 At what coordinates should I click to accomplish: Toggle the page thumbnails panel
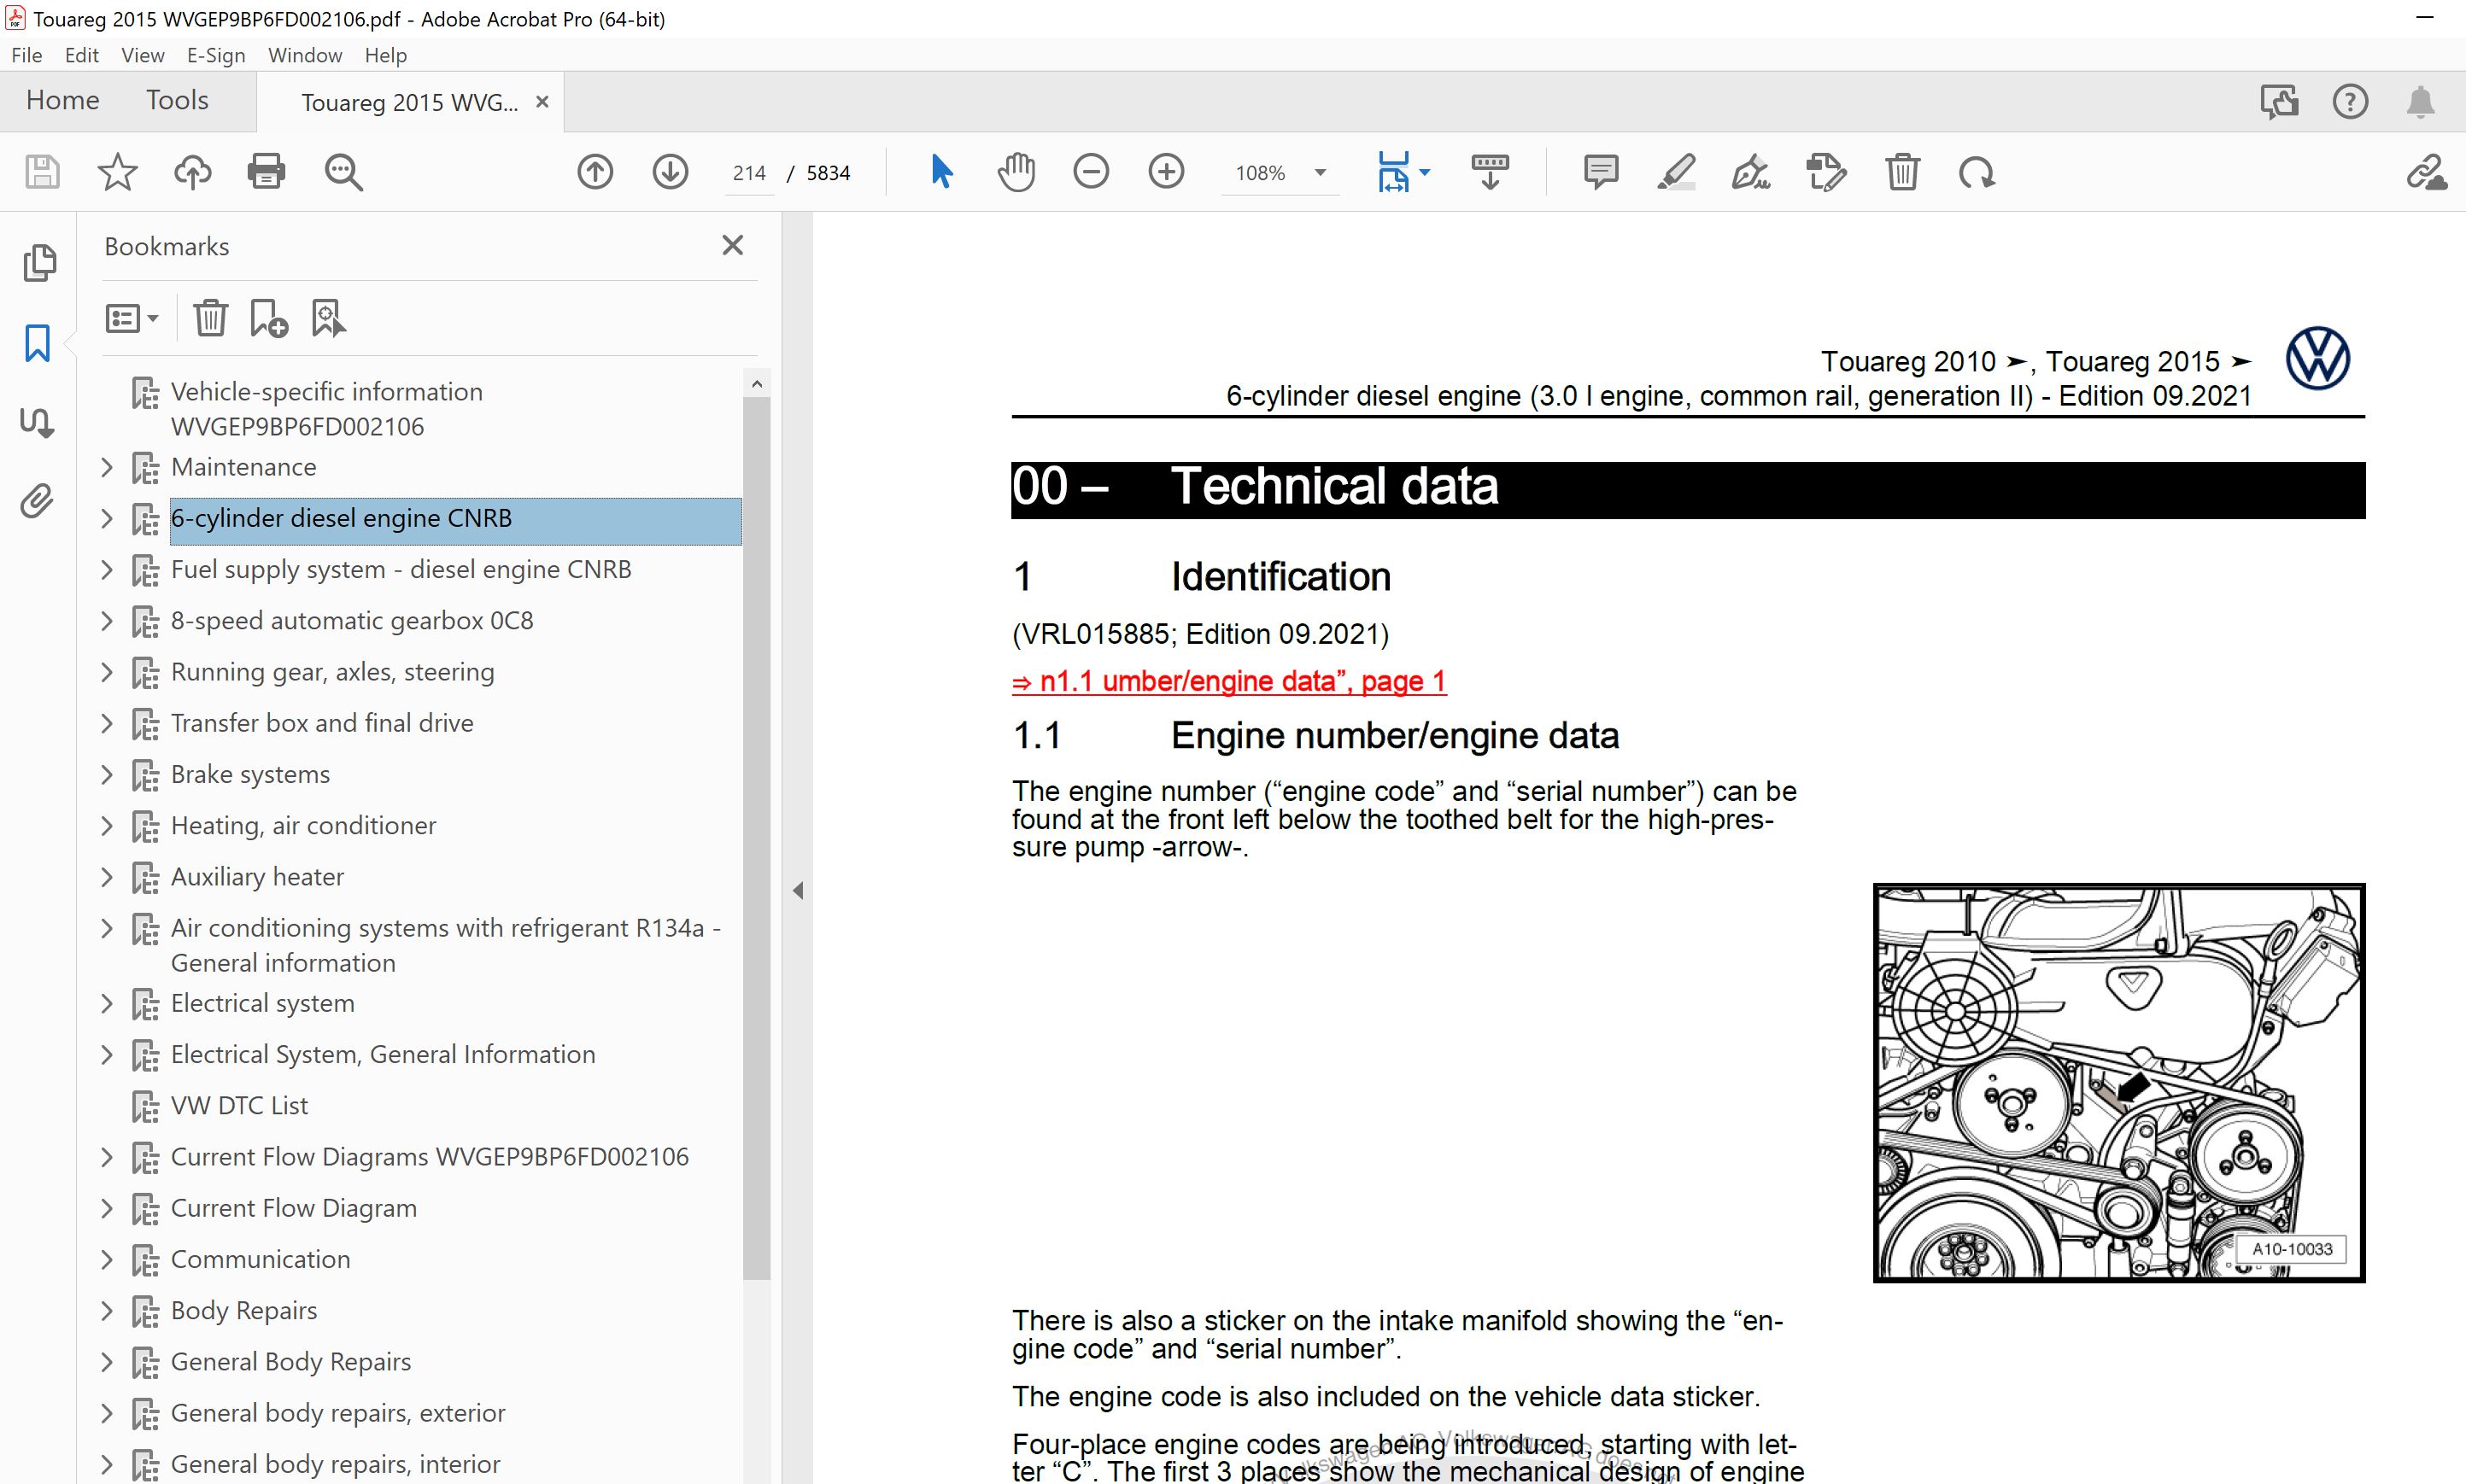39,263
